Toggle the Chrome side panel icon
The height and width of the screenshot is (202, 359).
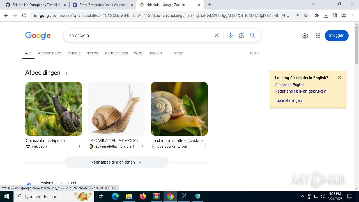tap(335, 15)
